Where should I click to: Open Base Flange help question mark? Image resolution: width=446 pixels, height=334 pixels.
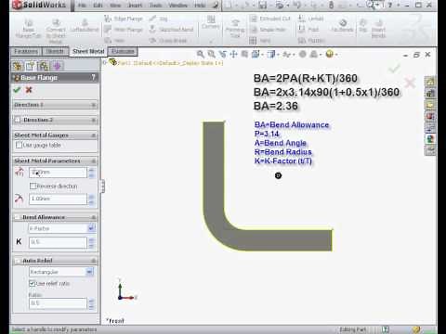tap(93, 77)
